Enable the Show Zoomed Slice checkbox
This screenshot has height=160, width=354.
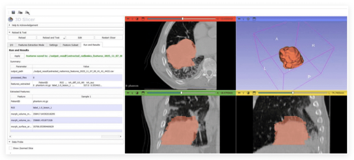coord(10,148)
